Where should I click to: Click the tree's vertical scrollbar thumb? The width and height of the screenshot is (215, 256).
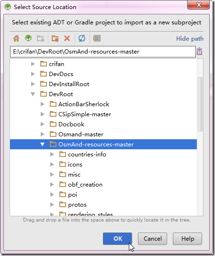click(200, 104)
